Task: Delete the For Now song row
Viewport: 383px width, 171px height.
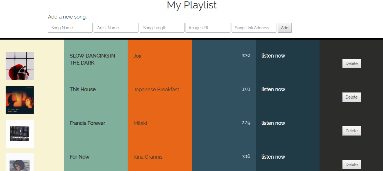Action: click(x=352, y=165)
